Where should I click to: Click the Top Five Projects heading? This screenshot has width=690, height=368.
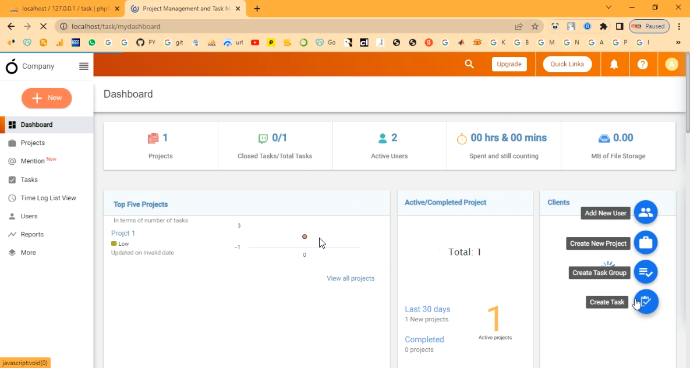coord(140,204)
